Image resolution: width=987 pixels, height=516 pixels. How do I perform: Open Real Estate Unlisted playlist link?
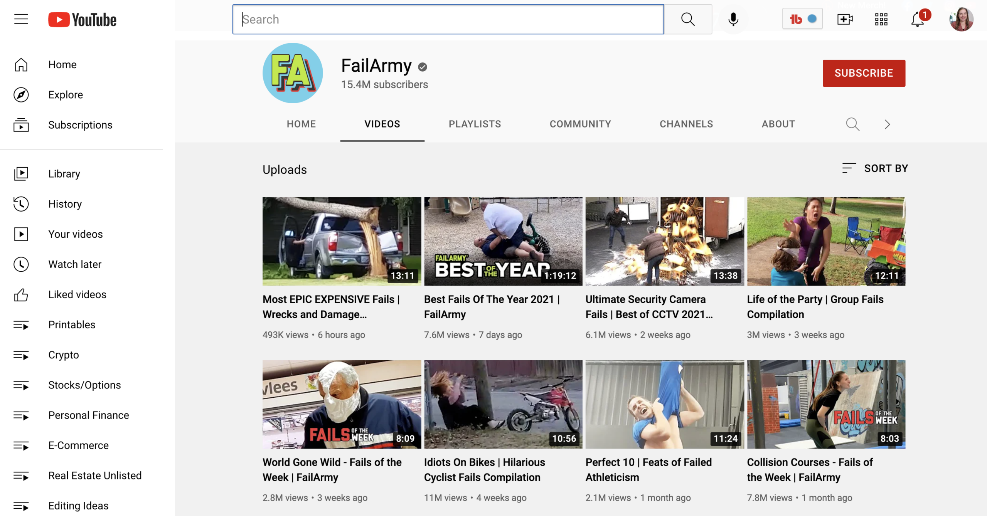[x=95, y=476]
